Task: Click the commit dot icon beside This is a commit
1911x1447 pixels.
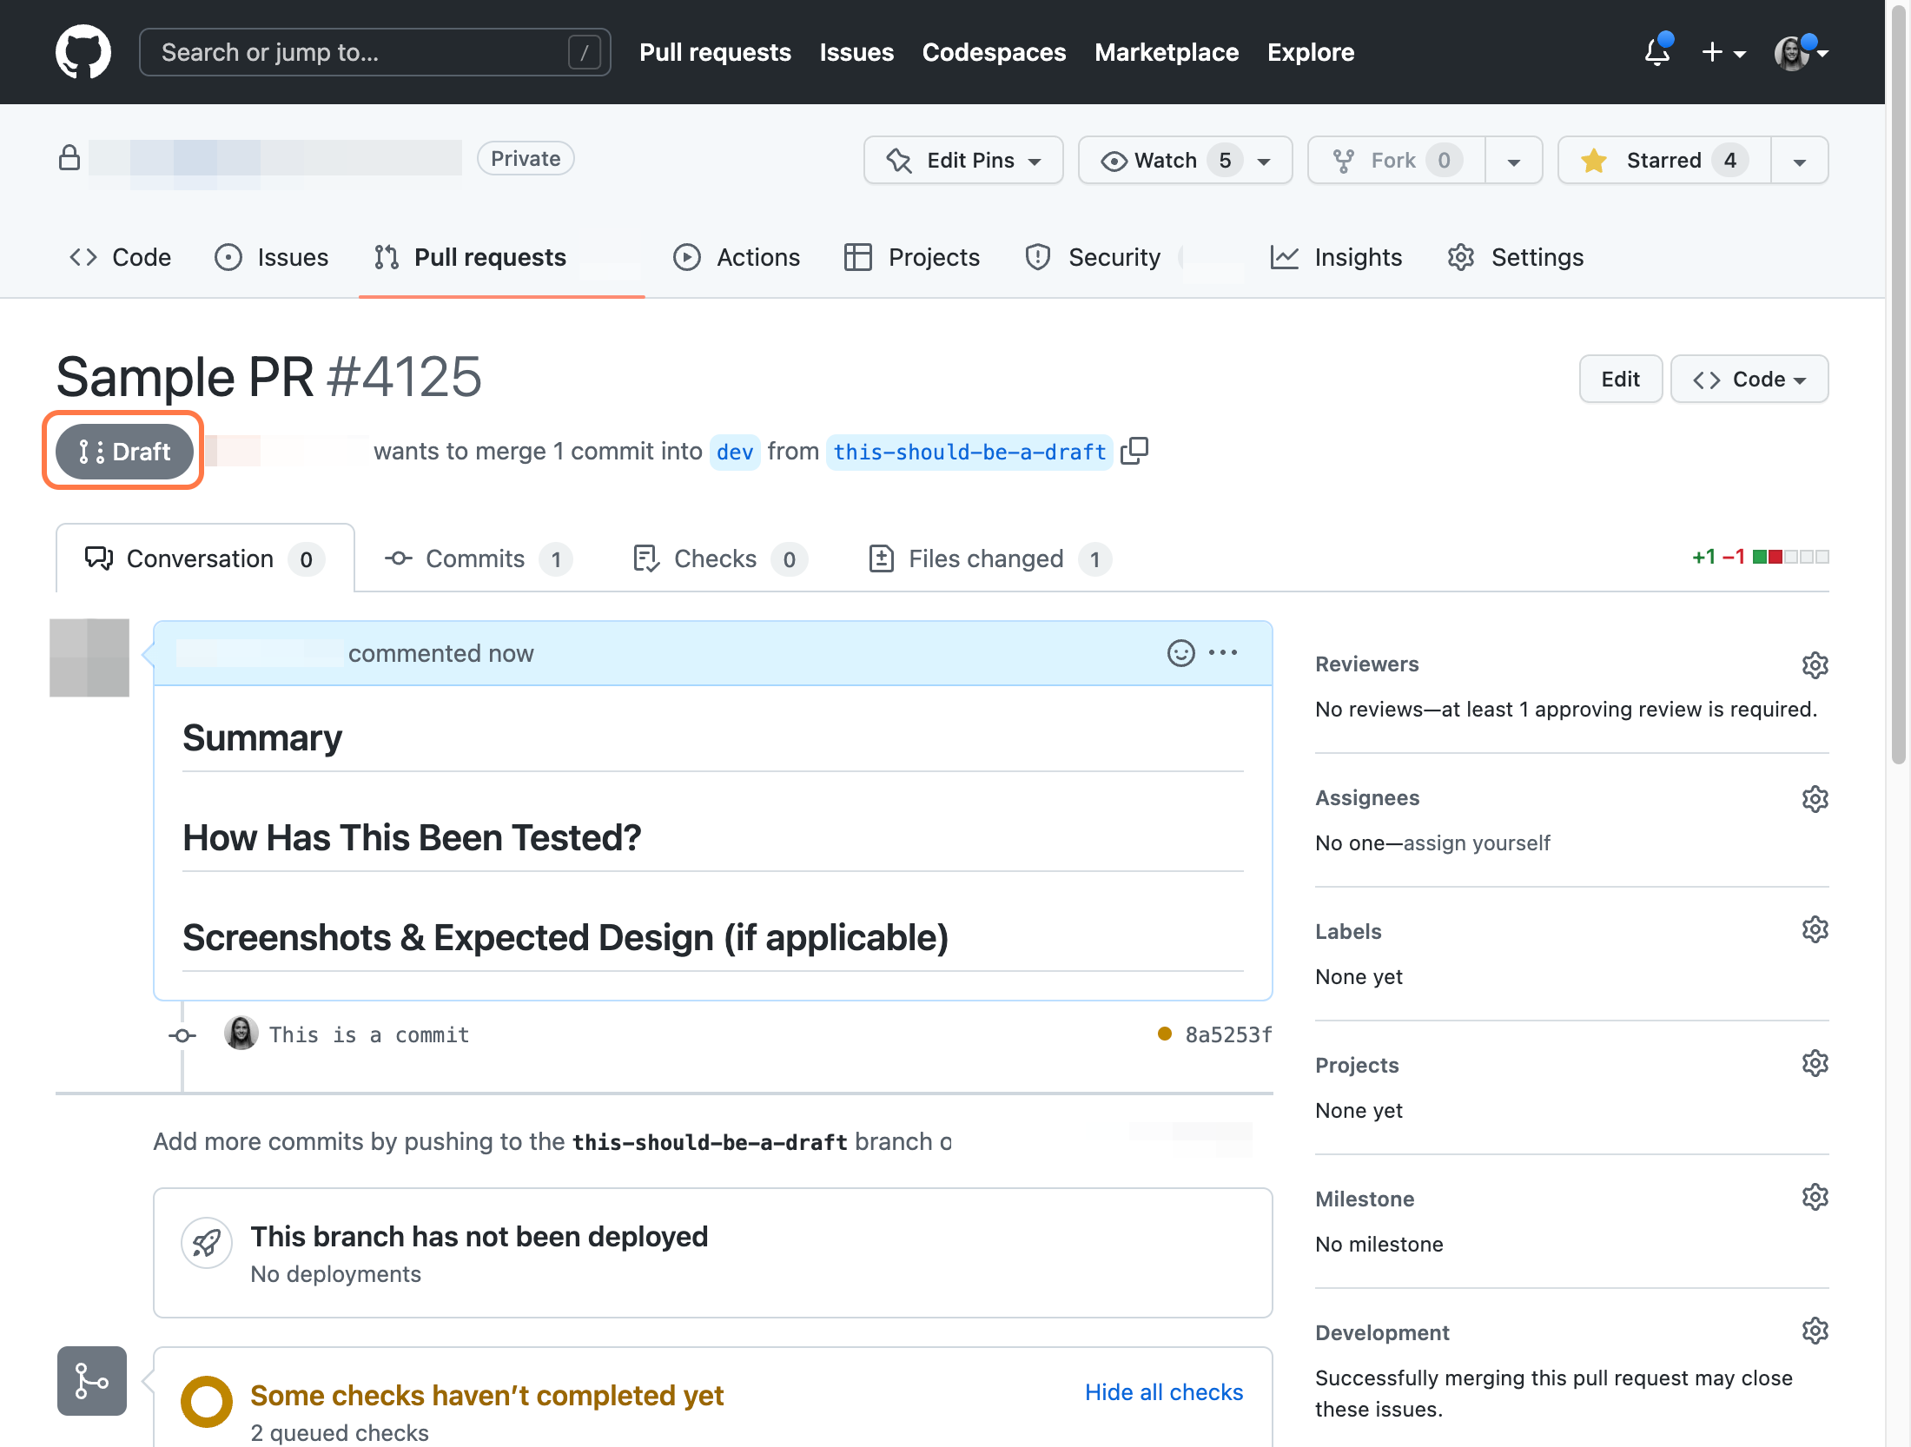Action: [182, 1035]
